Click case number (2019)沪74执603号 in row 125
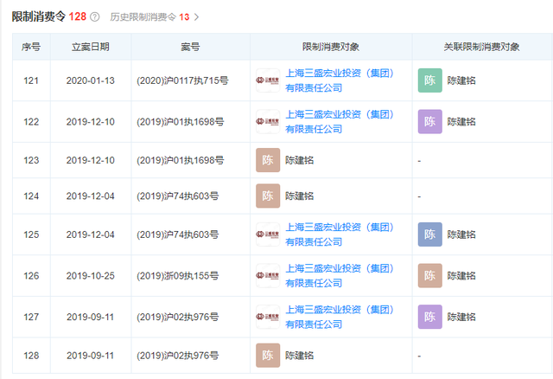 point(177,234)
